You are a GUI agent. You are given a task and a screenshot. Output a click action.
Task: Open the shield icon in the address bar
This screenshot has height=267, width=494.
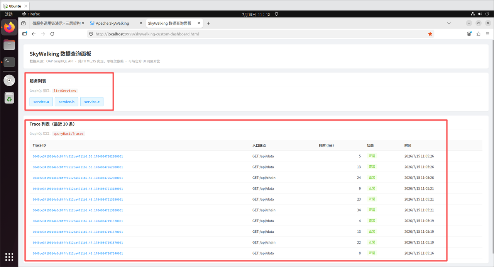(x=91, y=34)
